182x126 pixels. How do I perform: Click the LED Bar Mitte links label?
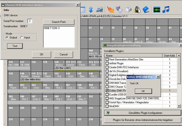30,80
